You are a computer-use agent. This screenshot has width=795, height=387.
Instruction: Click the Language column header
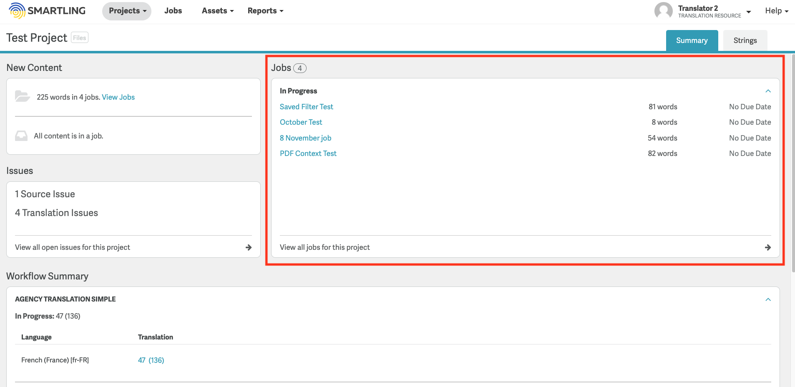[x=36, y=337]
